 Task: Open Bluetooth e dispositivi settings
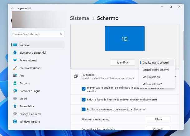(x=38, y=53)
